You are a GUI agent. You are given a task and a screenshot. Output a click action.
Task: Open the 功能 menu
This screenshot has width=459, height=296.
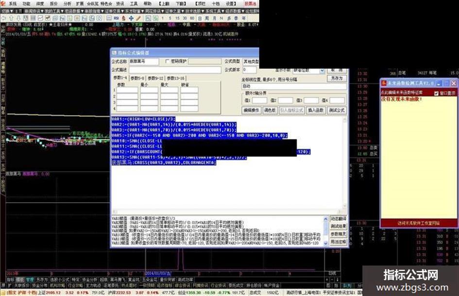26,4
